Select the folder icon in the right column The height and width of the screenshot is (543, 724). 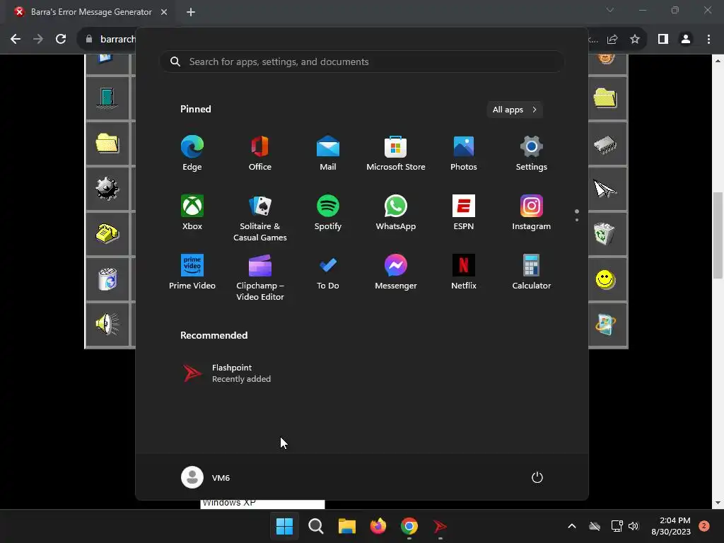(x=605, y=98)
